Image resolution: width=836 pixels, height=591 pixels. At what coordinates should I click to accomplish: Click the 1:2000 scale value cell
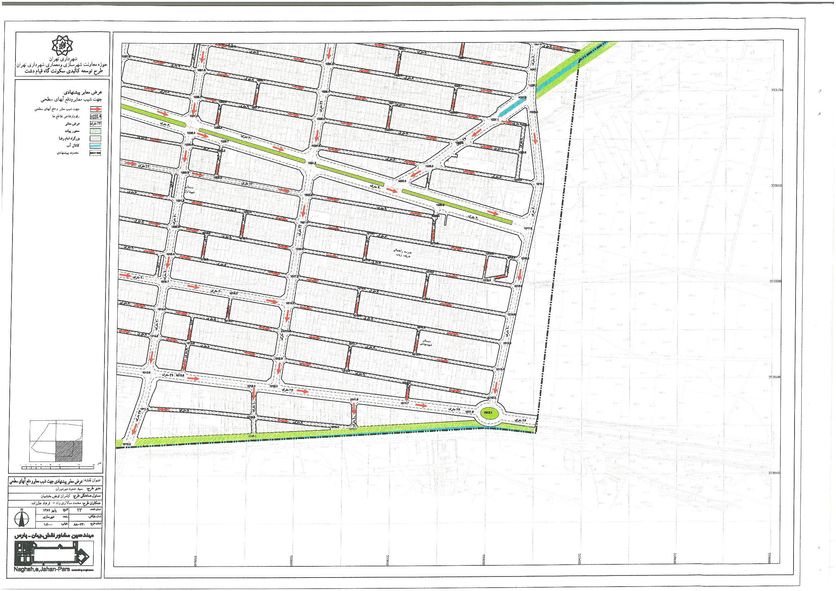pos(49,524)
